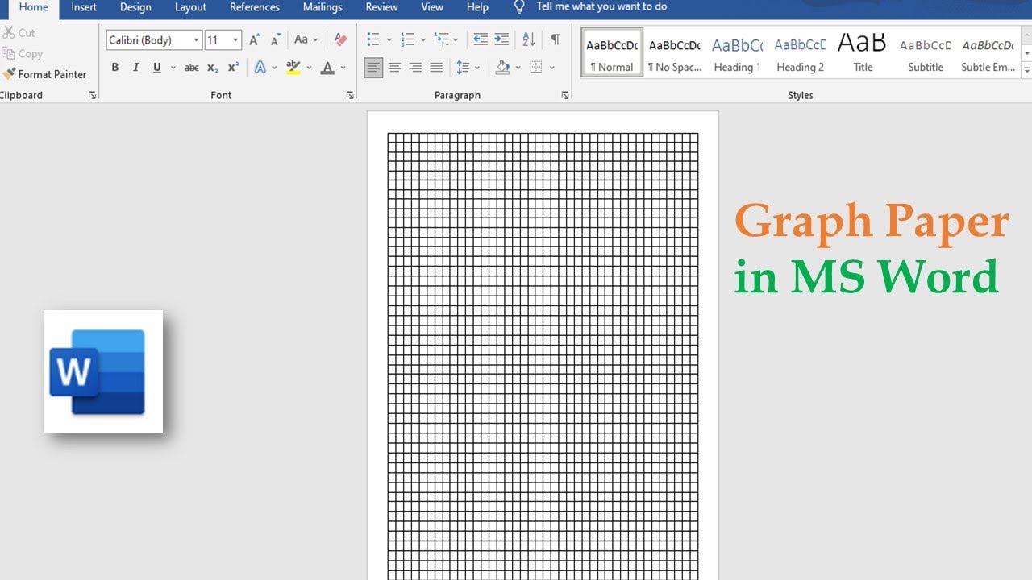The width and height of the screenshot is (1032, 580).
Task: Expand the numbering library arrow
Action: [x=422, y=39]
